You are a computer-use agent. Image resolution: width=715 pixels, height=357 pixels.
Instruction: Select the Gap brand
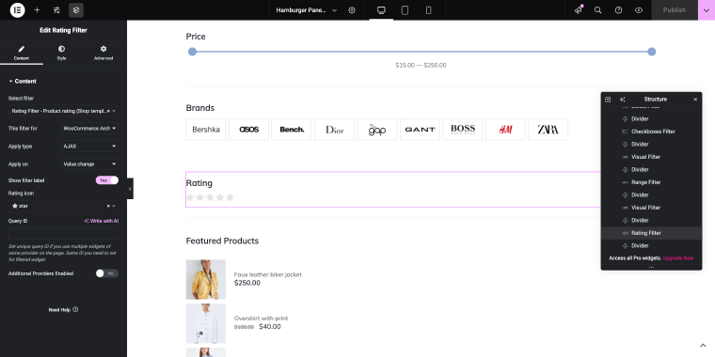click(377, 130)
